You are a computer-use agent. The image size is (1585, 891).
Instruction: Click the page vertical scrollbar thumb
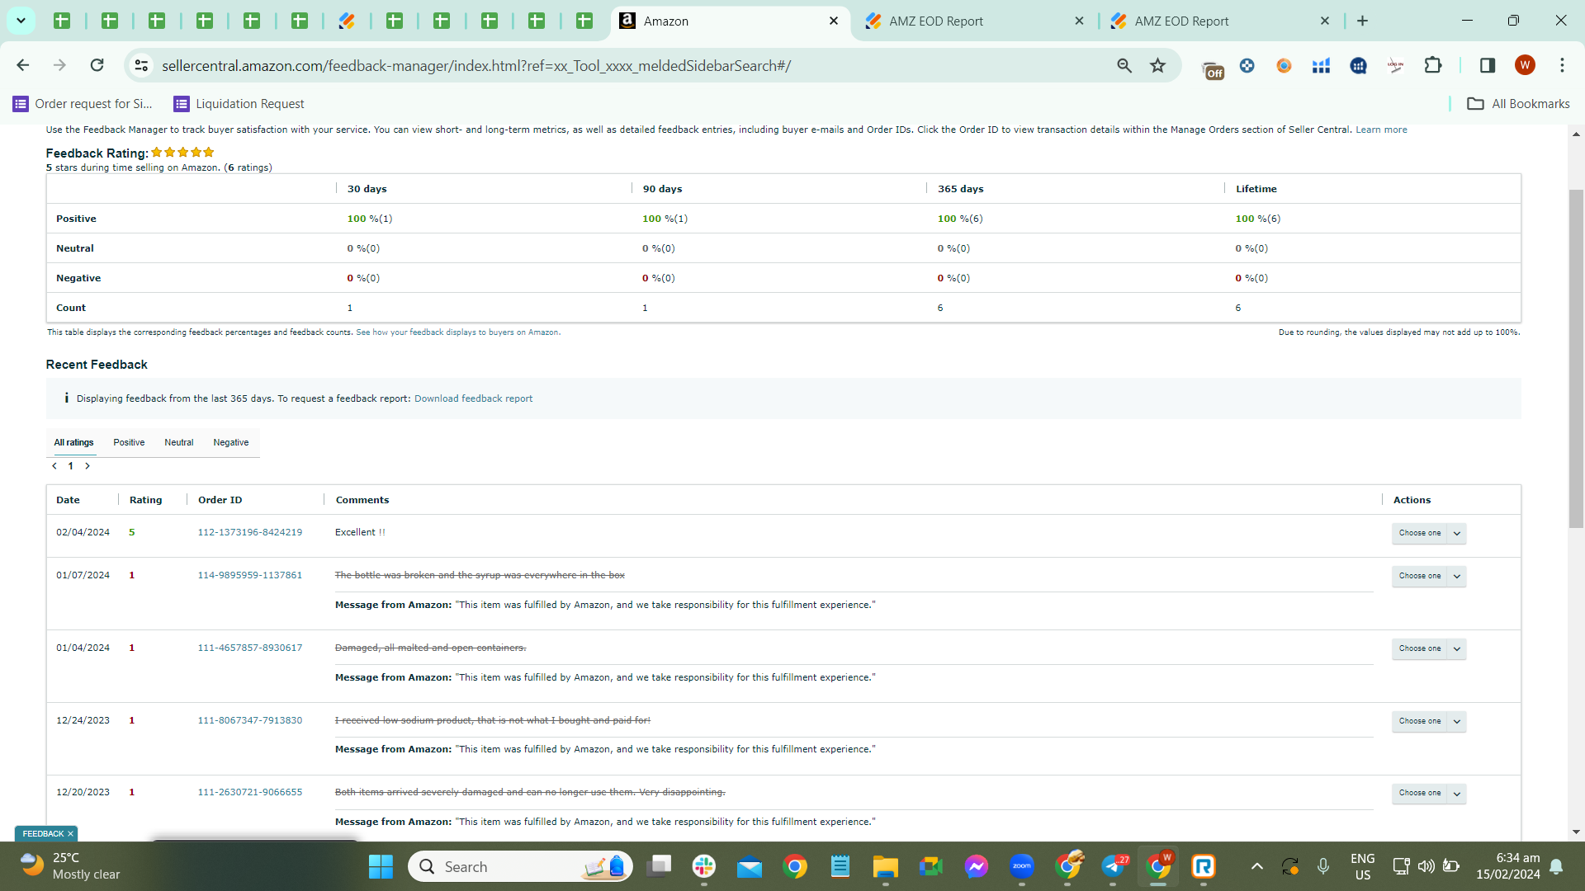click(1576, 359)
